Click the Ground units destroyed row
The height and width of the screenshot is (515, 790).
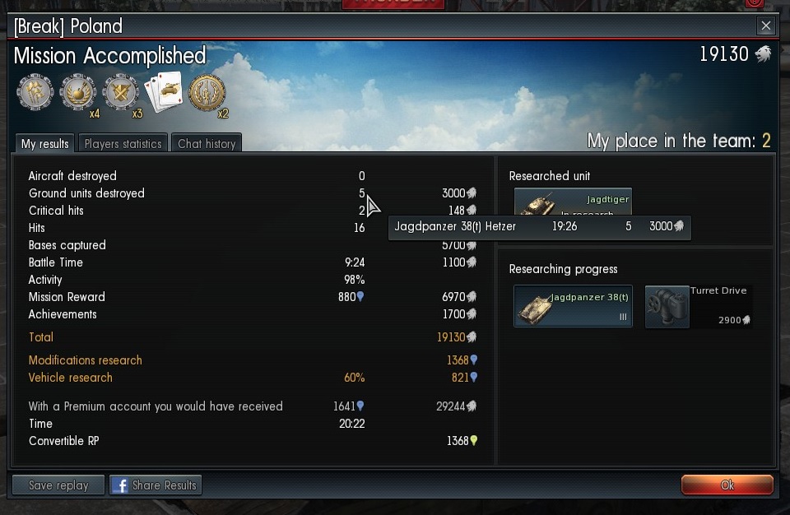[x=253, y=193]
